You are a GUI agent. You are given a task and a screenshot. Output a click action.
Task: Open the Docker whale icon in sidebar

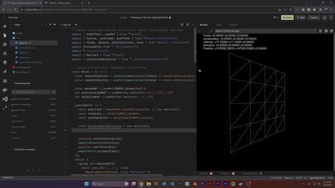[x=5, y=90]
